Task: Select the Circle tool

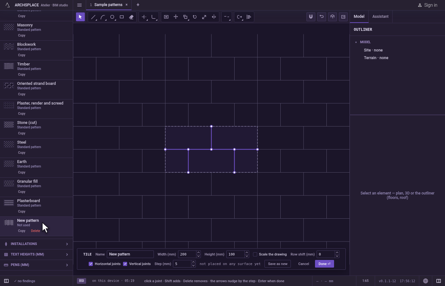Action: click(x=112, y=17)
